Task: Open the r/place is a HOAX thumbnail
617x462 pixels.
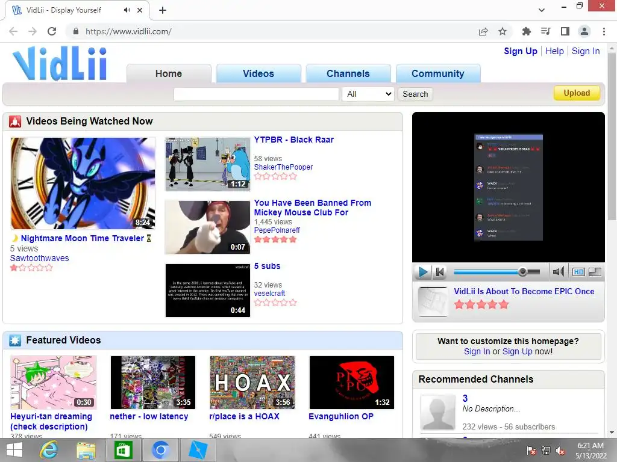Action: point(252,382)
